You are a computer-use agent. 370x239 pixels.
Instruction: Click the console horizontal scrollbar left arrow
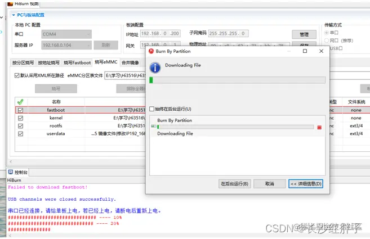click(x=10, y=236)
